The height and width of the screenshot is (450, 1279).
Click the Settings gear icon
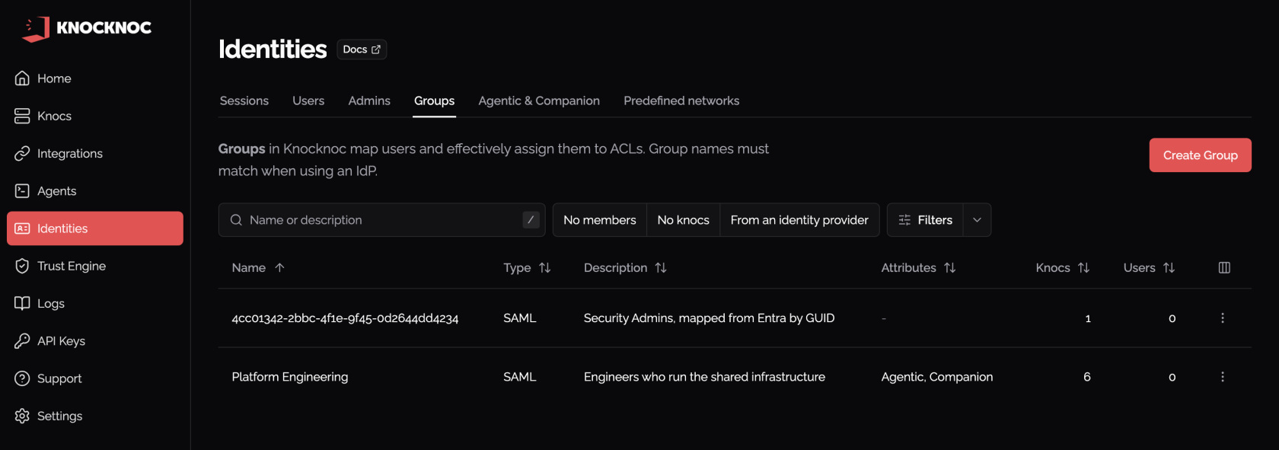pyautogui.click(x=22, y=416)
